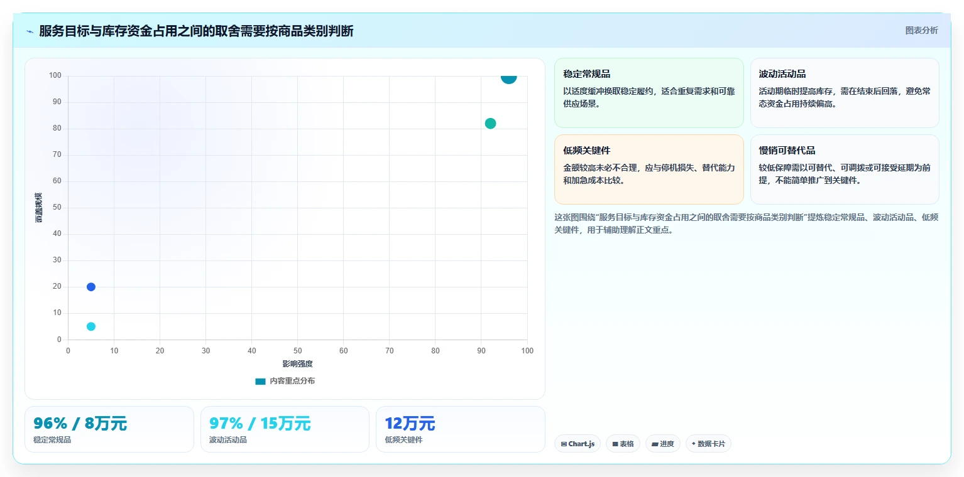Click the 进度 tag icon

(655, 444)
